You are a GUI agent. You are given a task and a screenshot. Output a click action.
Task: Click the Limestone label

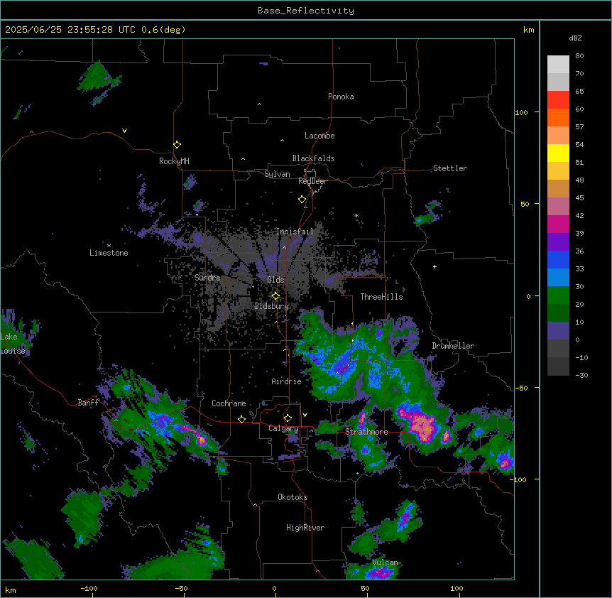[109, 253]
